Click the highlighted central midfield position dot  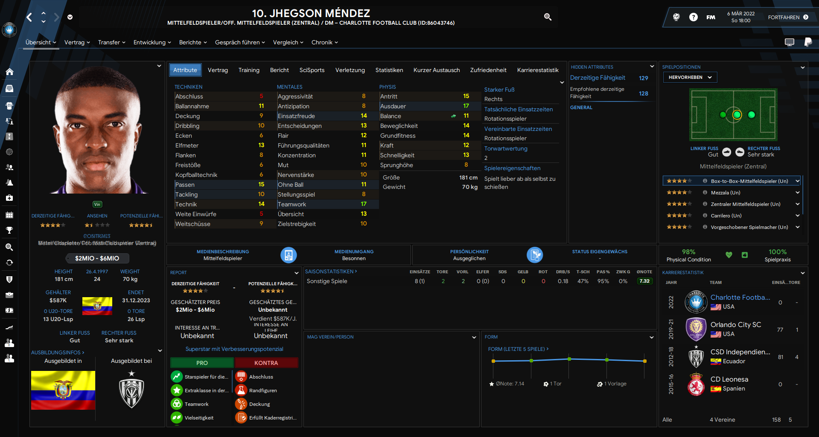(x=737, y=115)
